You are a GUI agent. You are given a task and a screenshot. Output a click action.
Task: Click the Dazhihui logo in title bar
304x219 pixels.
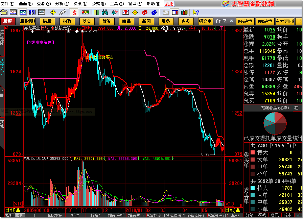[x=226, y=4]
